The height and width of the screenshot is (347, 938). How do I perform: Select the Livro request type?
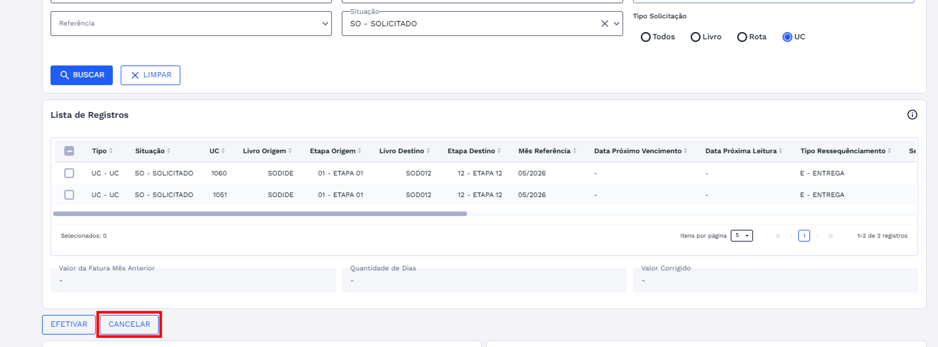pos(695,37)
